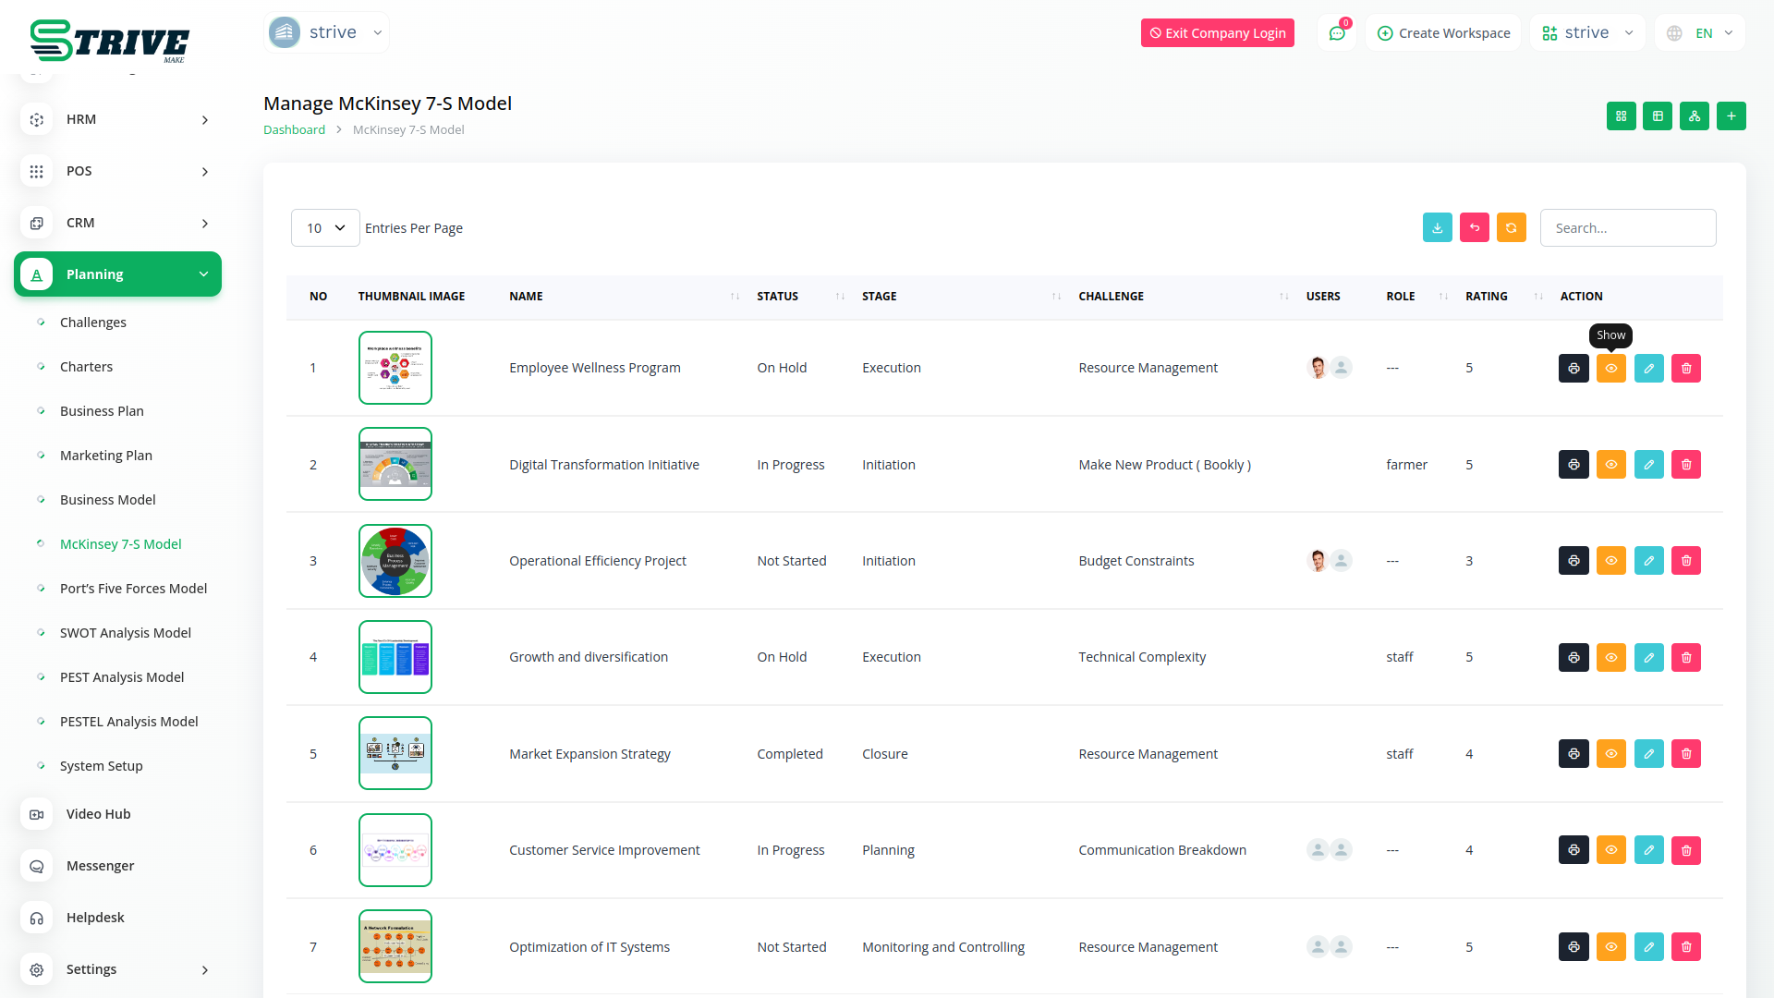The height and width of the screenshot is (998, 1774).
Task: Print Employee Wellness Program entry
Action: (x=1573, y=369)
